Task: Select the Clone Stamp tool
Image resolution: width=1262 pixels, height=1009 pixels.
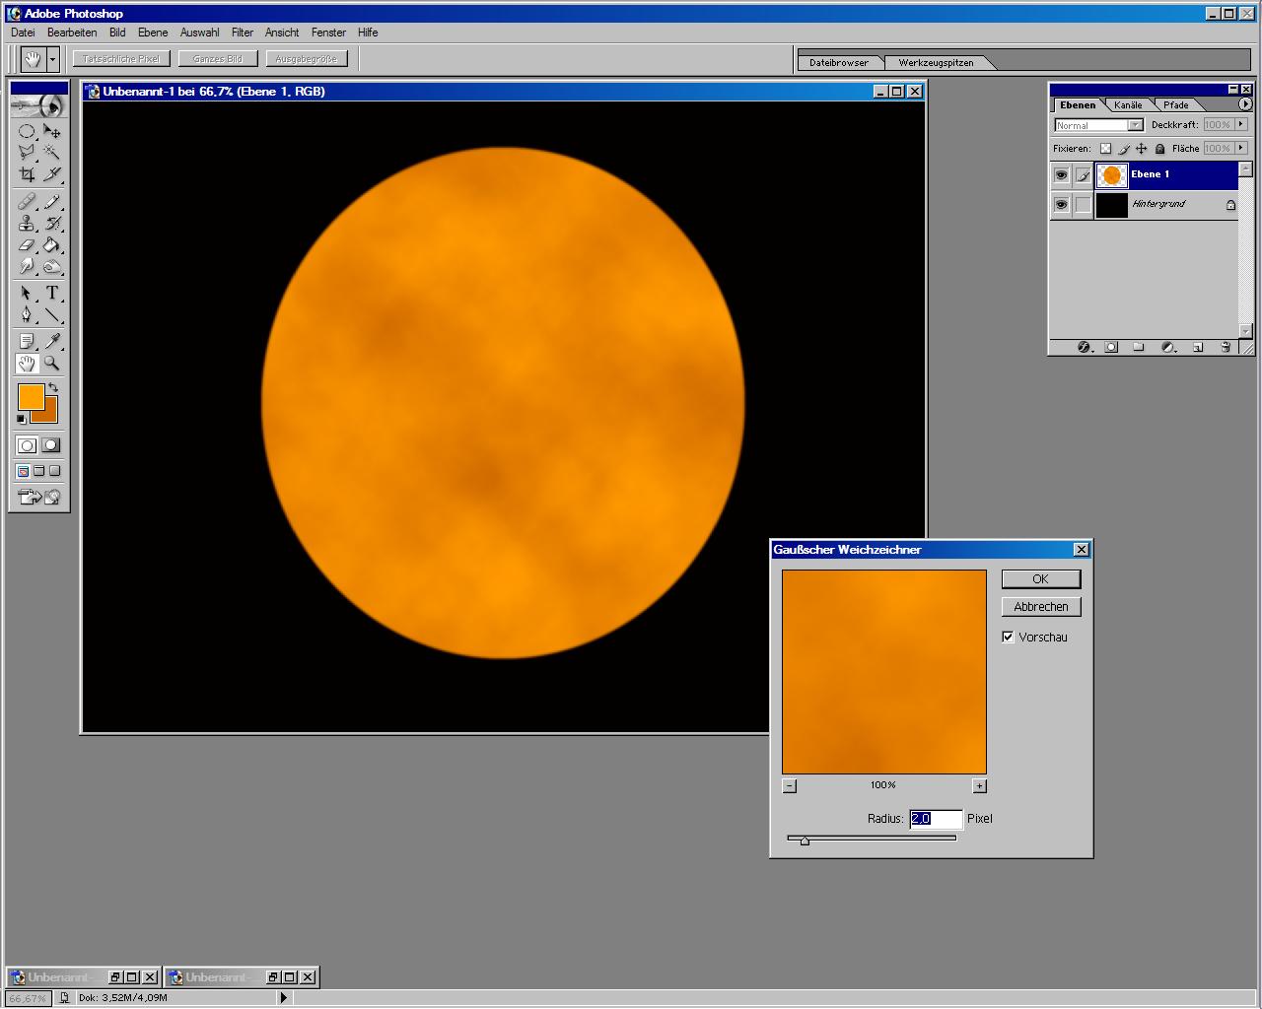Action: tap(27, 224)
